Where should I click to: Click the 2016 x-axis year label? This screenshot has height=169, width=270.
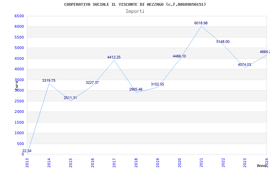pos(92,163)
